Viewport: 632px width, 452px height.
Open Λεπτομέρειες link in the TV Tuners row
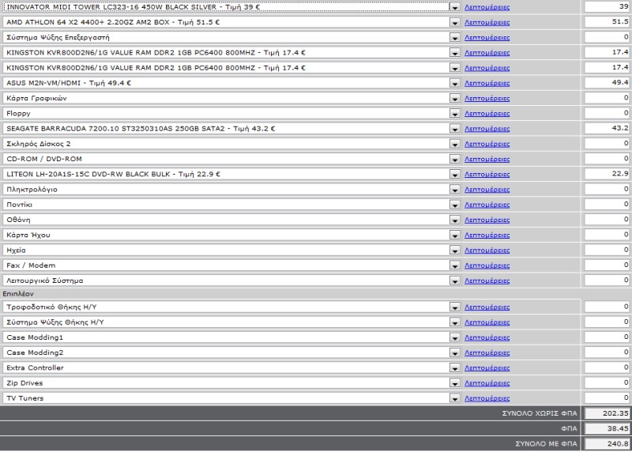click(x=487, y=399)
